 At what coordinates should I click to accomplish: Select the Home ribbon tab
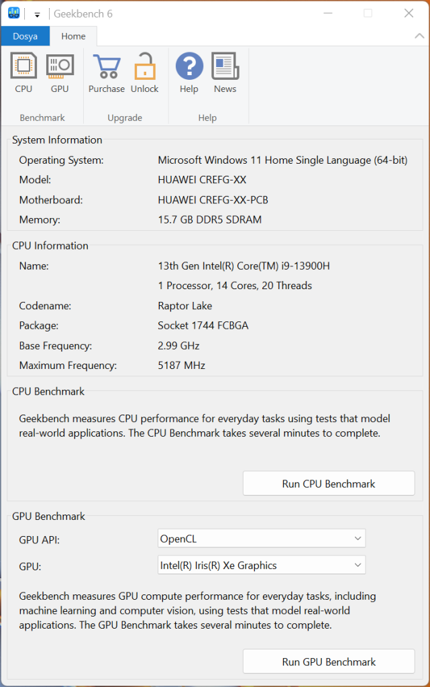tap(73, 36)
